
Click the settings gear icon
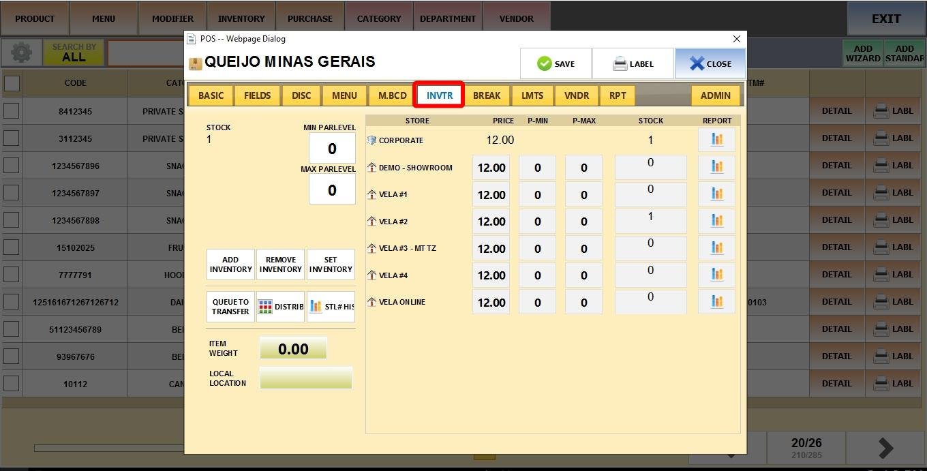21,52
